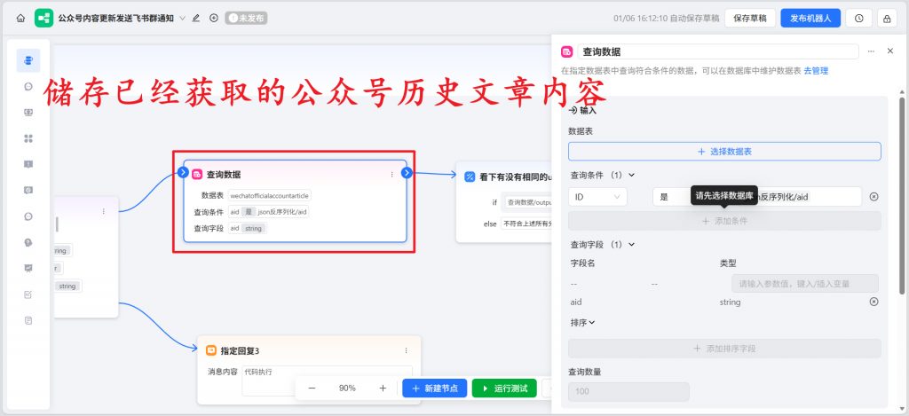
Task: Click input port arrow on 查询数据 node
Action: [183, 172]
